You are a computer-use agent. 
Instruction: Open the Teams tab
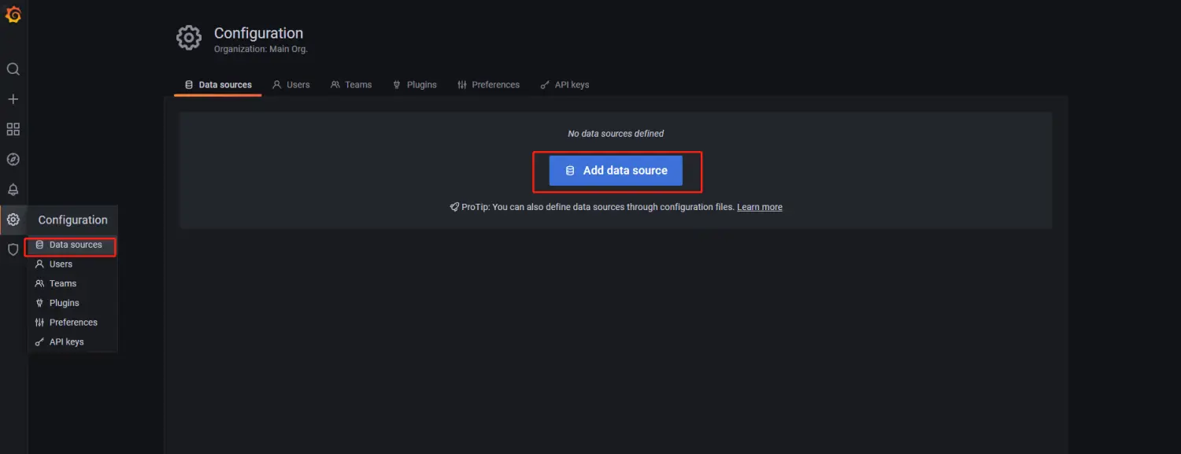[351, 84]
